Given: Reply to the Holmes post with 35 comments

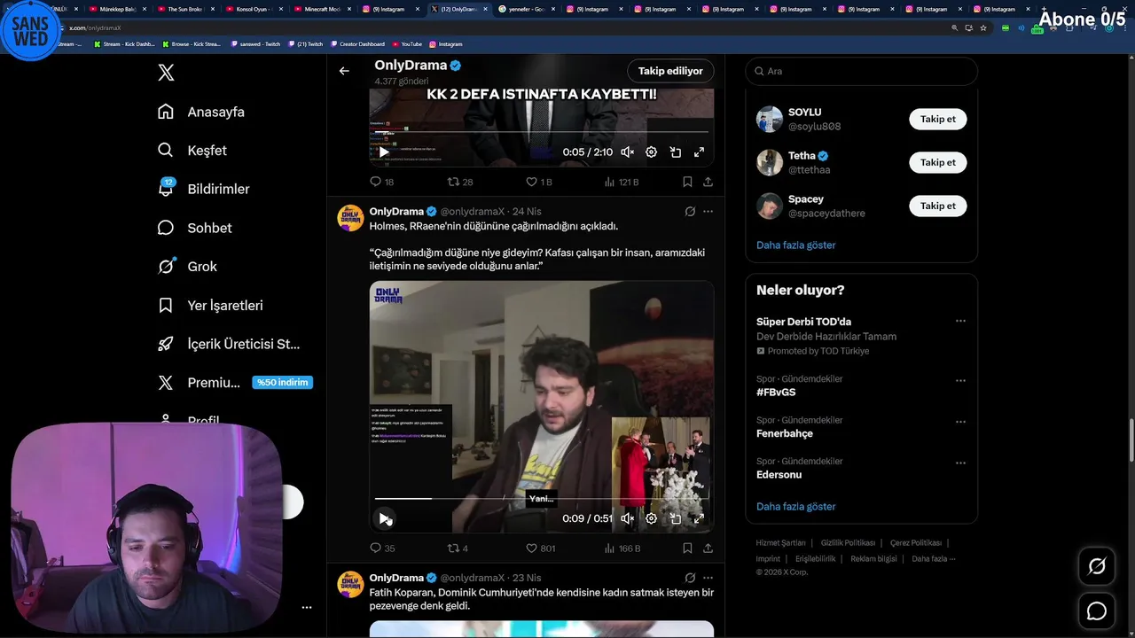Looking at the screenshot, I should coord(381,549).
